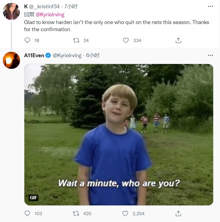Share the A11Even GIF tweet

pos(178,213)
